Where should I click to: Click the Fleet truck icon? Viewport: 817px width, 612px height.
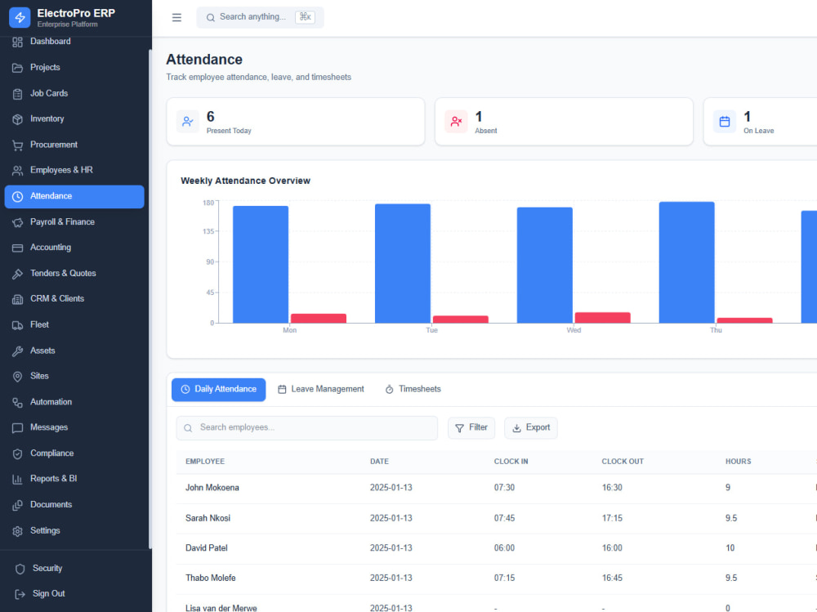[17, 325]
